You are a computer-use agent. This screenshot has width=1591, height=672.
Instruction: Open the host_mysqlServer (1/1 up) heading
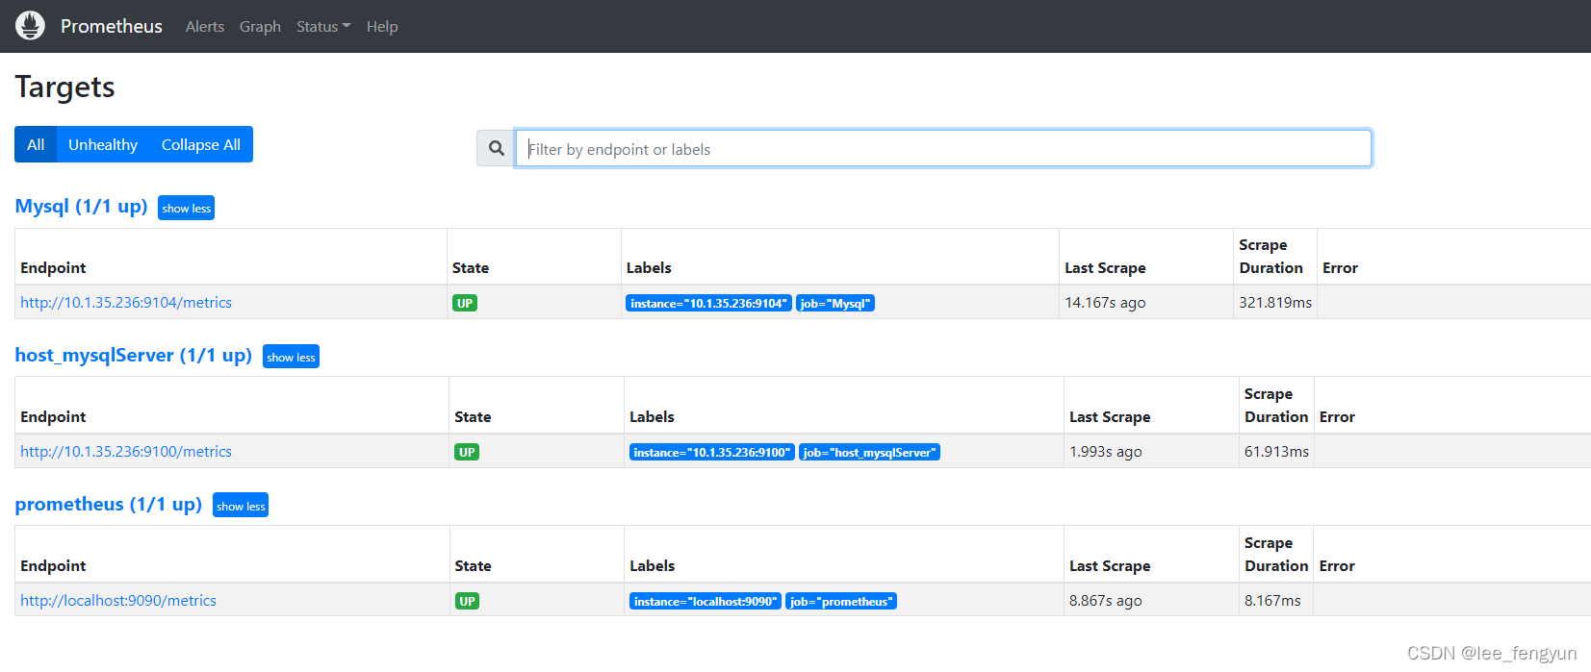[133, 355]
